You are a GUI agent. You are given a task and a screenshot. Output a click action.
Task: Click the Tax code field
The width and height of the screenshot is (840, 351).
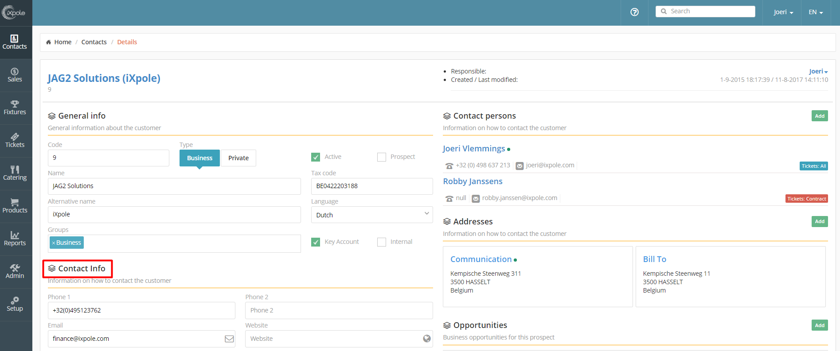pos(372,186)
